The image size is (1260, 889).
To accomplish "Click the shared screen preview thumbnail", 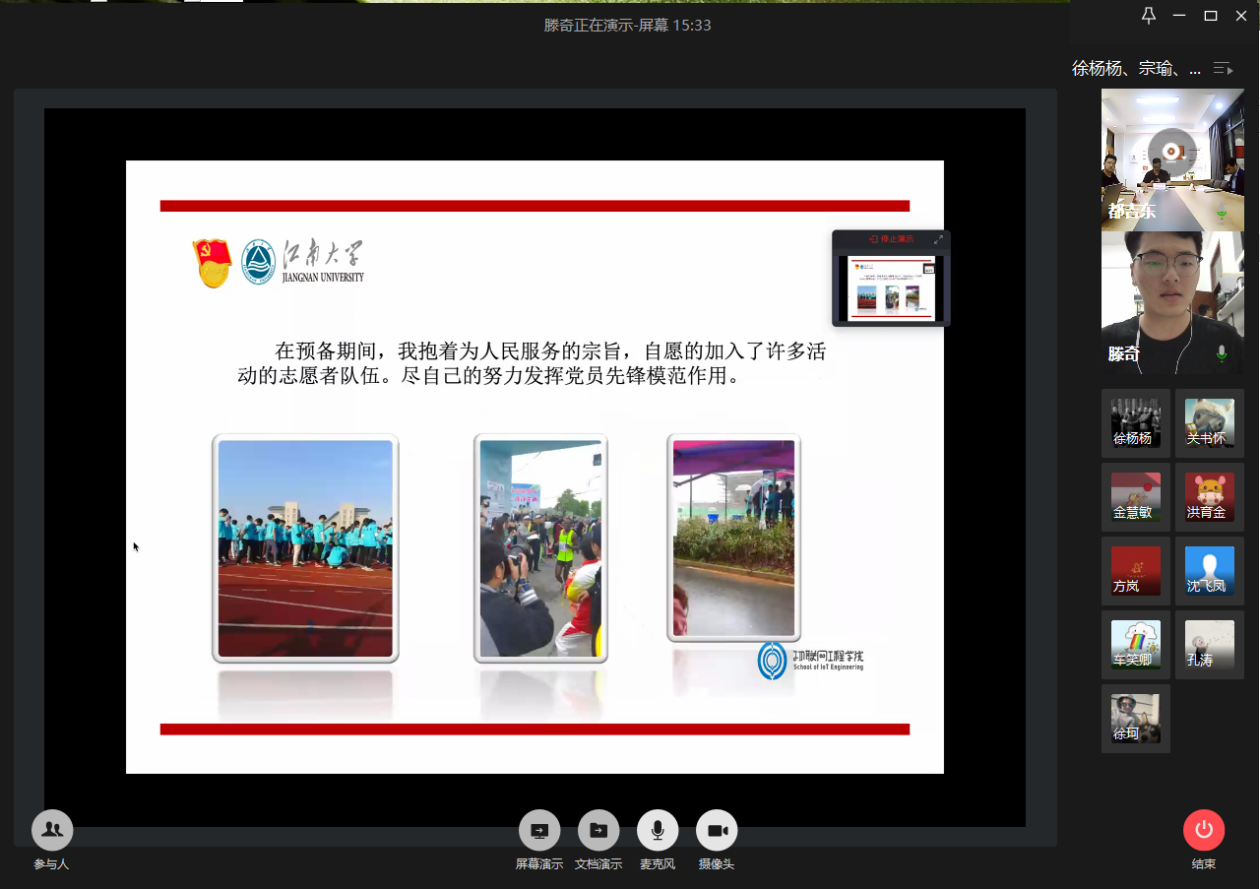I will [x=891, y=288].
